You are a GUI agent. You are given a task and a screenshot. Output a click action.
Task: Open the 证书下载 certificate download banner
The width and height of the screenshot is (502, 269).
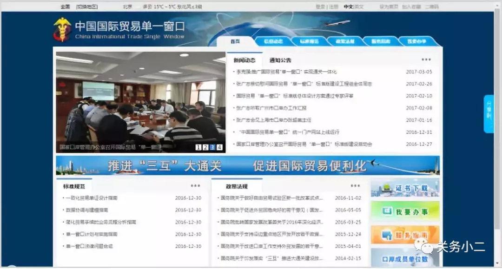pos(405,188)
